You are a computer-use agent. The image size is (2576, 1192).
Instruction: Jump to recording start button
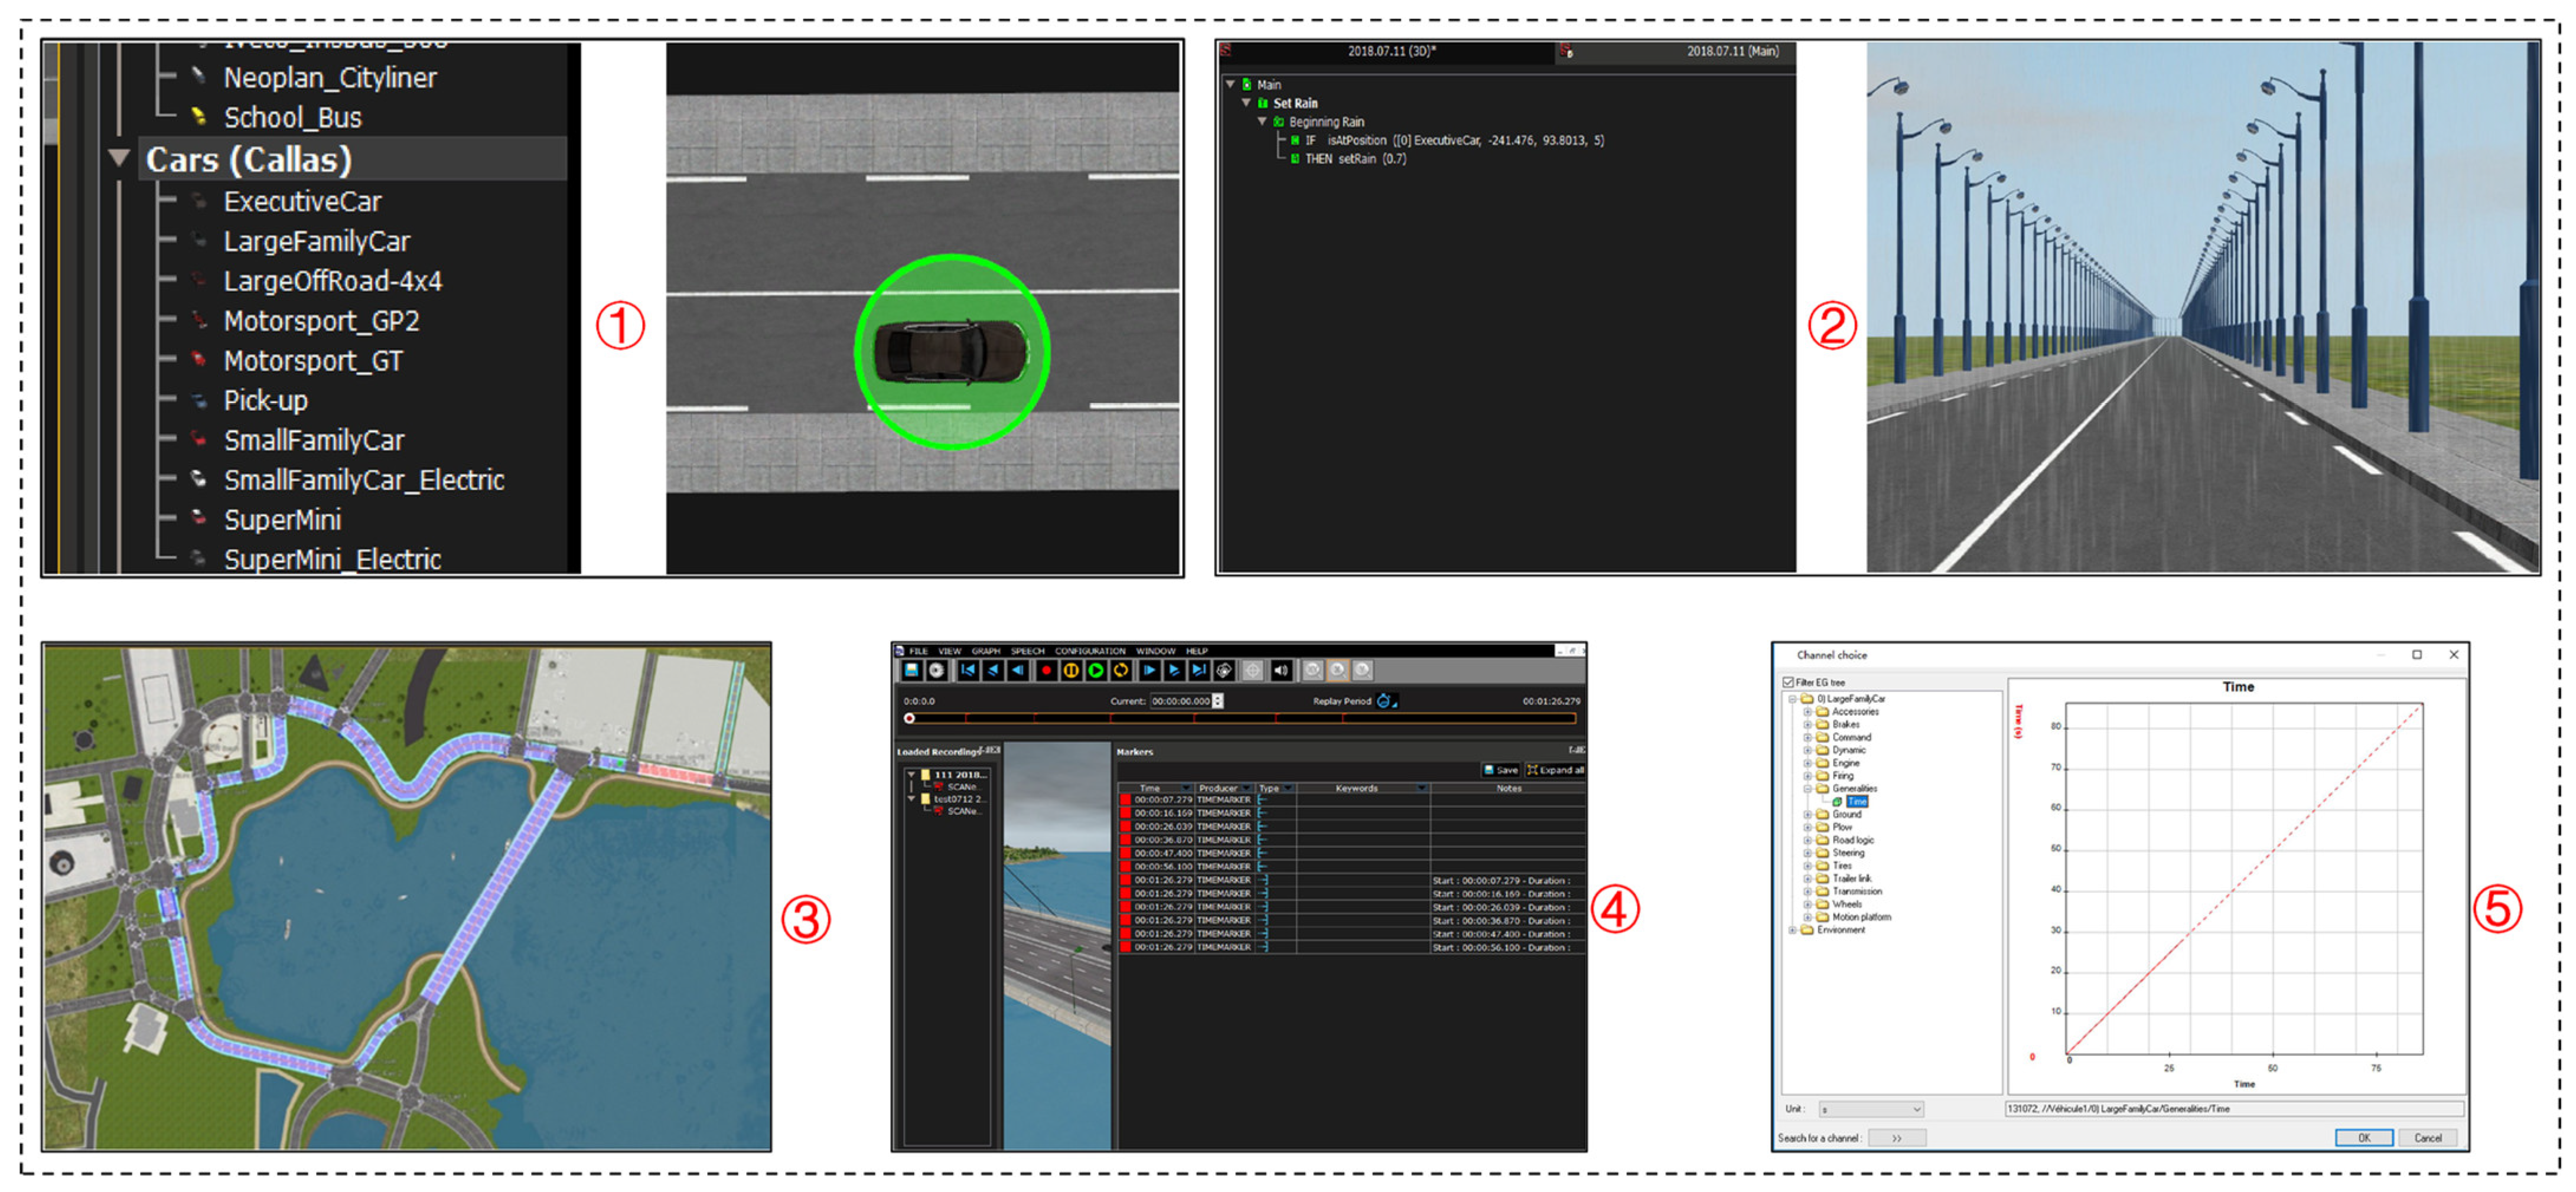(x=967, y=671)
